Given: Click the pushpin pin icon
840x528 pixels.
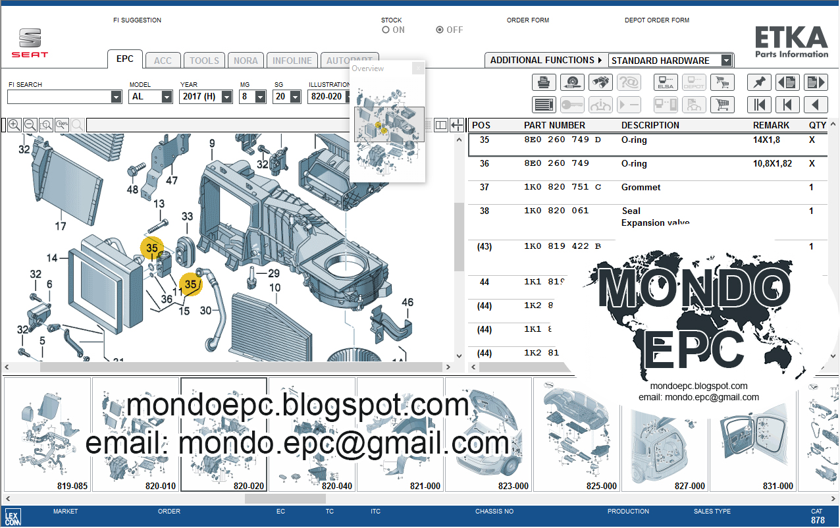Looking at the screenshot, I should tap(759, 82).
